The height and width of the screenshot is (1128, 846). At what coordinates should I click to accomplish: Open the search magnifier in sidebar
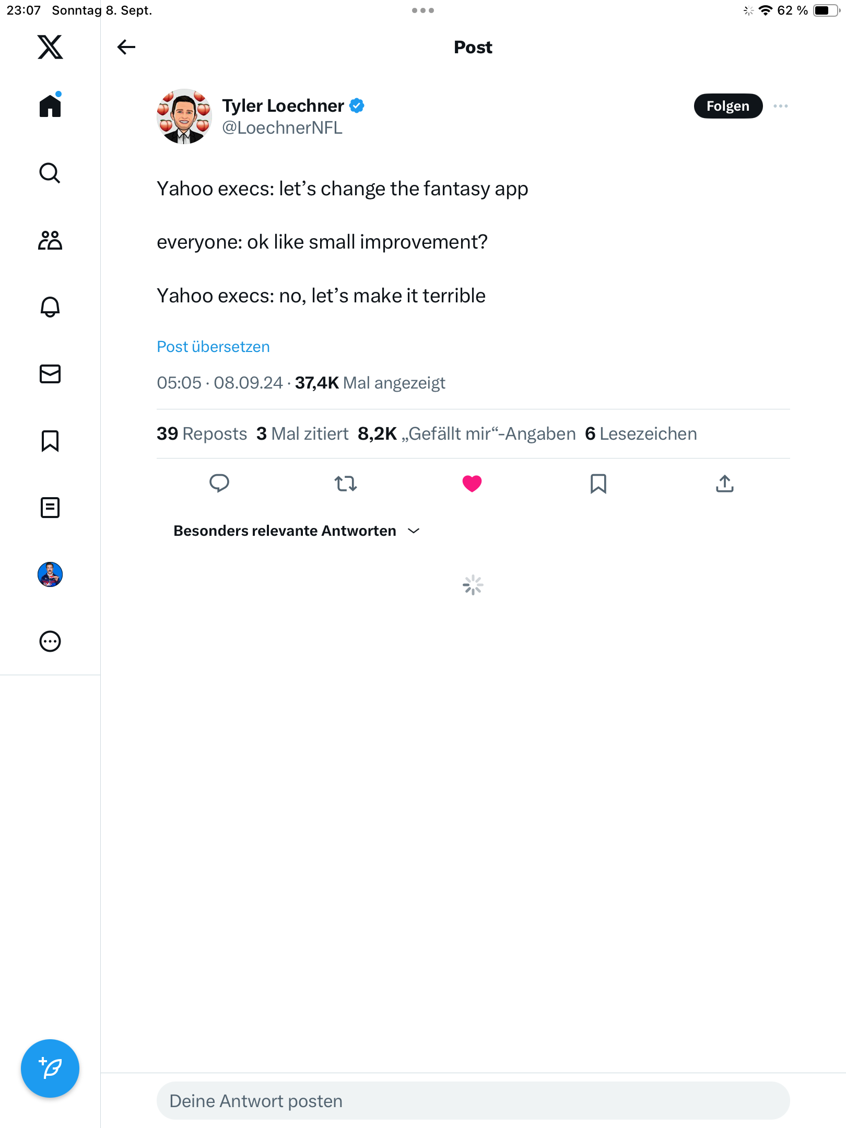pos(50,173)
